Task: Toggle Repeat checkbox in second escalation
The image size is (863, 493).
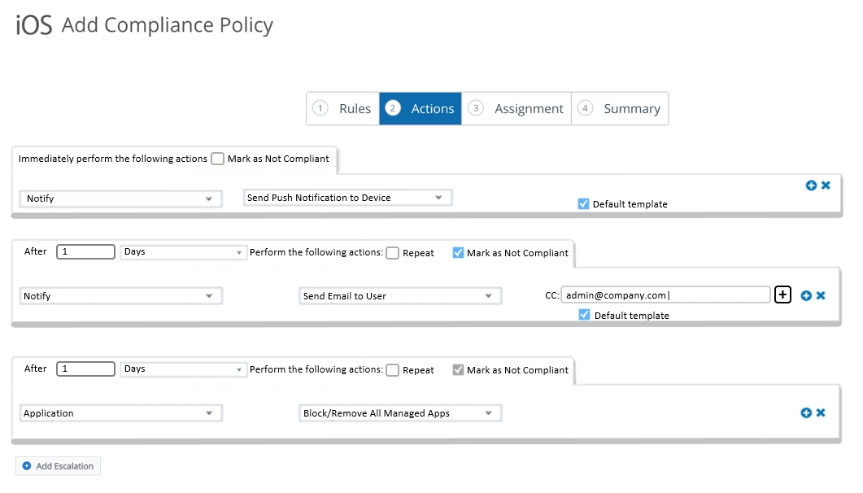Action: click(392, 370)
